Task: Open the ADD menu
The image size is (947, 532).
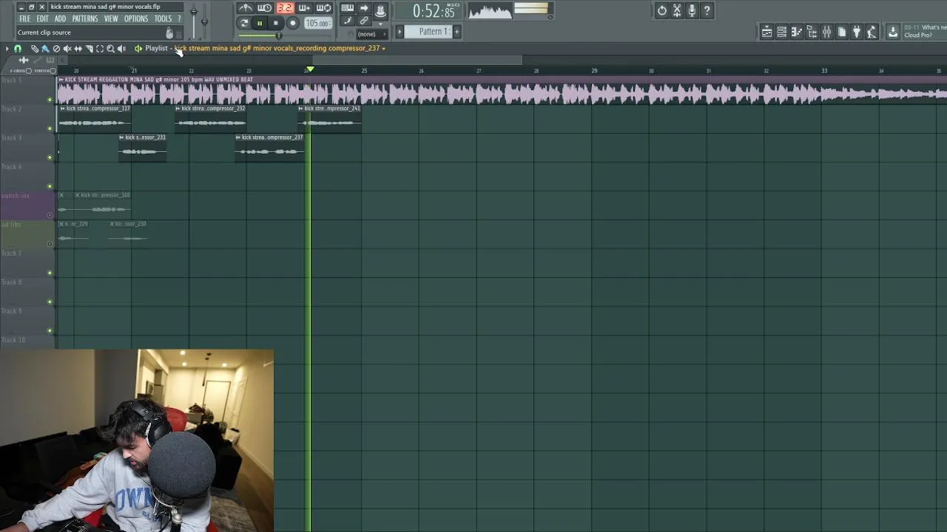Action: pyautogui.click(x=60, y=18)
